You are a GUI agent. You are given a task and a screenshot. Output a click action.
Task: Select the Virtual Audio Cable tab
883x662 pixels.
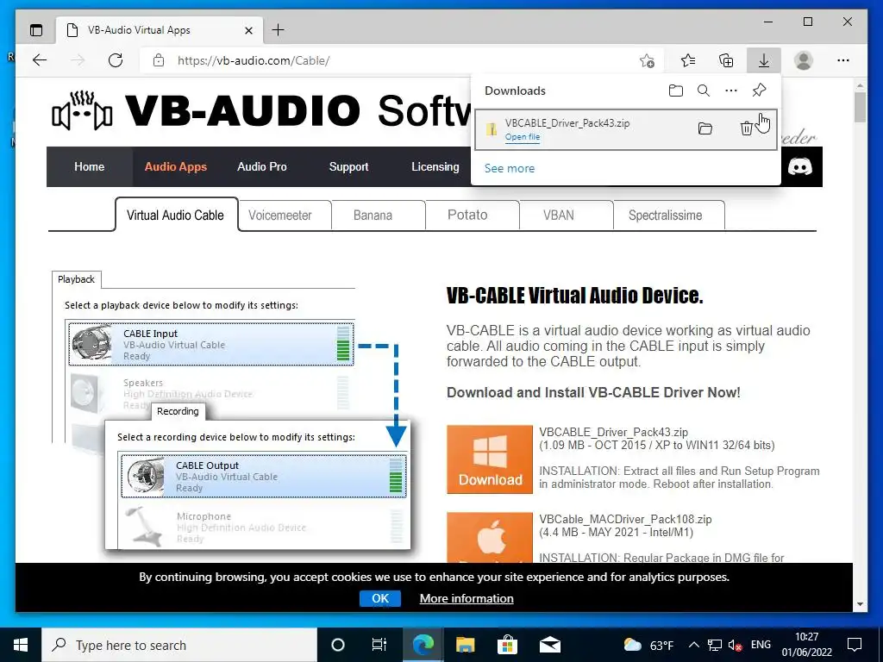(176, 215)
